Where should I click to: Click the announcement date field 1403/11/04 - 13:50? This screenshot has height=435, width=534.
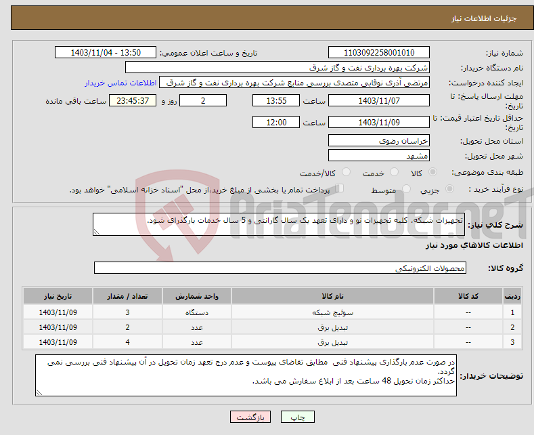tap(106, 52)
